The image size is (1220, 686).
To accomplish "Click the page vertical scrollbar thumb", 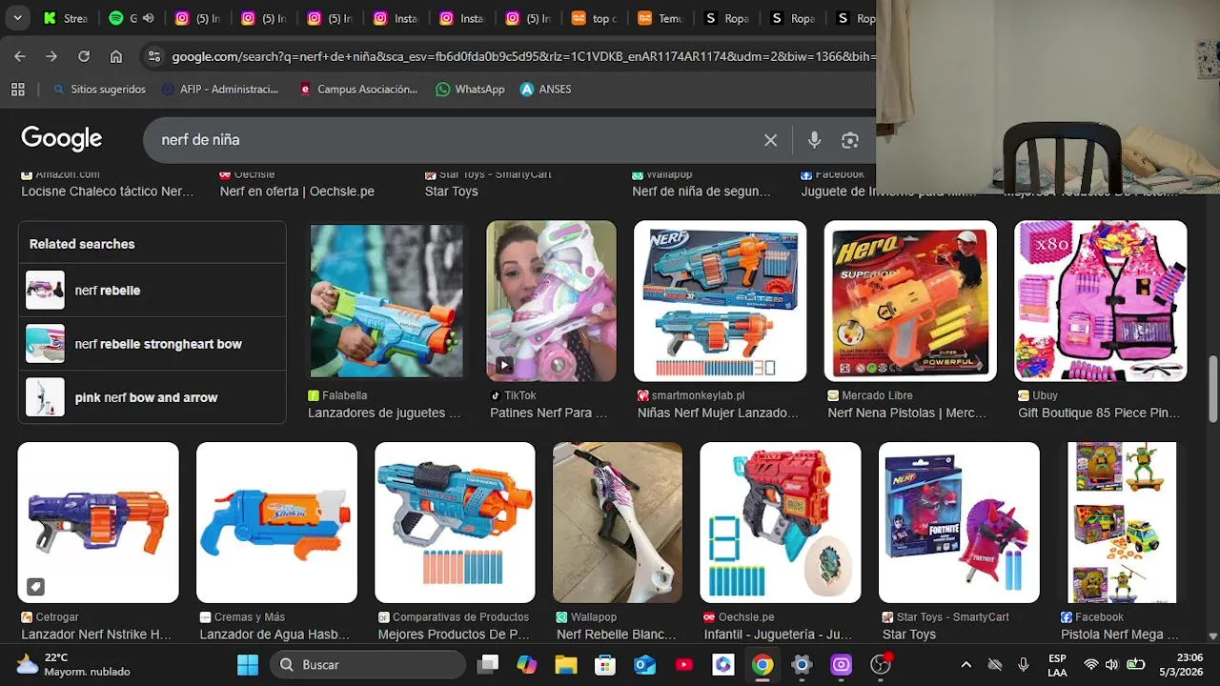I will (1212, 389).
